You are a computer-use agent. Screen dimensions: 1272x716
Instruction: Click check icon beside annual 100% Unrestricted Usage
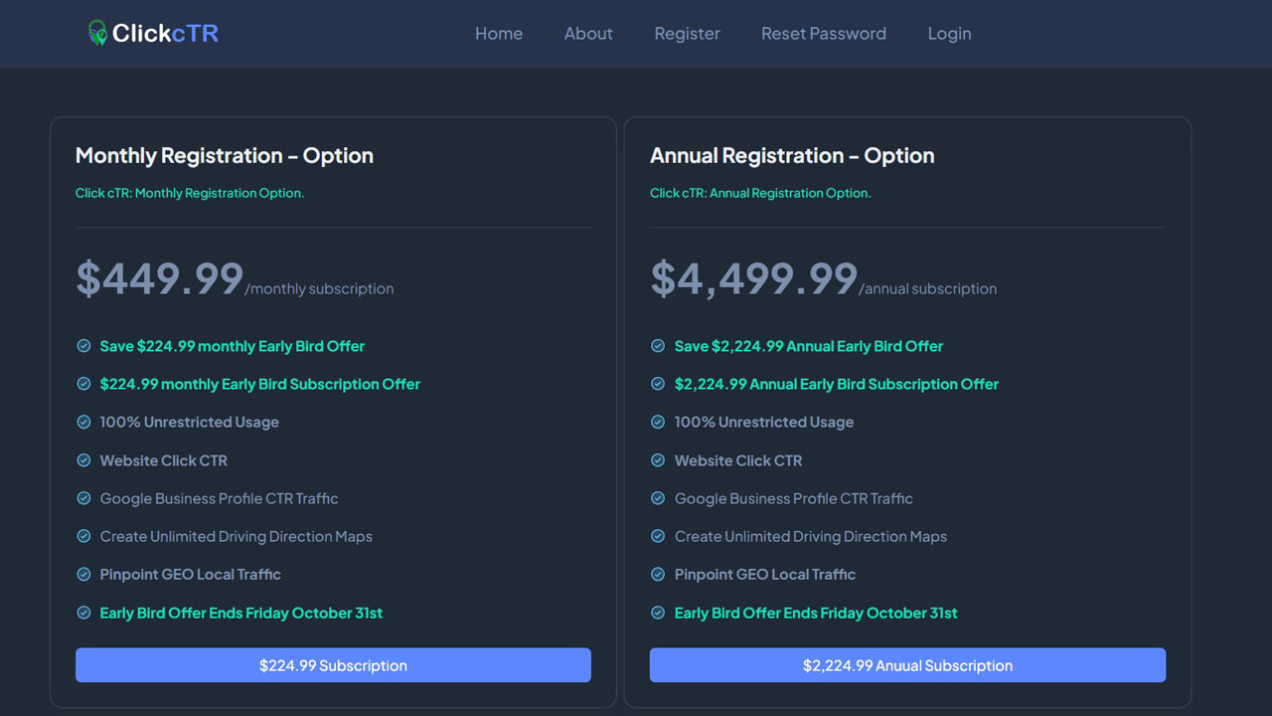tap(658, 422)
